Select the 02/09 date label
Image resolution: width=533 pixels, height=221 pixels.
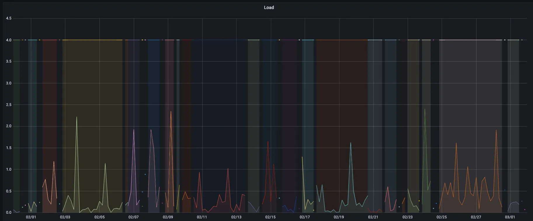click(x=168, y=217)
